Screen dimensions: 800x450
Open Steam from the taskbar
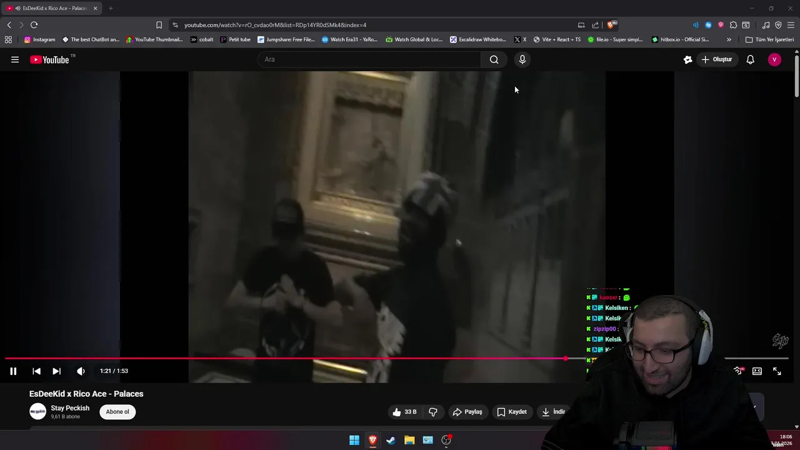coord(391,440)
